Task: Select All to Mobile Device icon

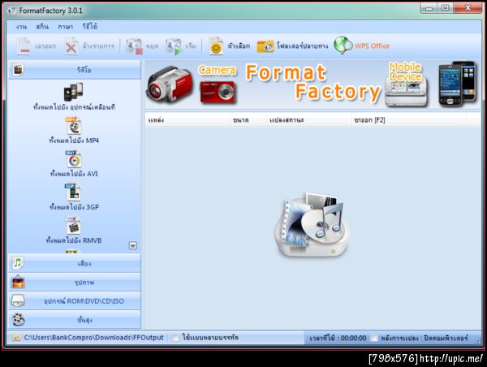Action: coord(74,92)
